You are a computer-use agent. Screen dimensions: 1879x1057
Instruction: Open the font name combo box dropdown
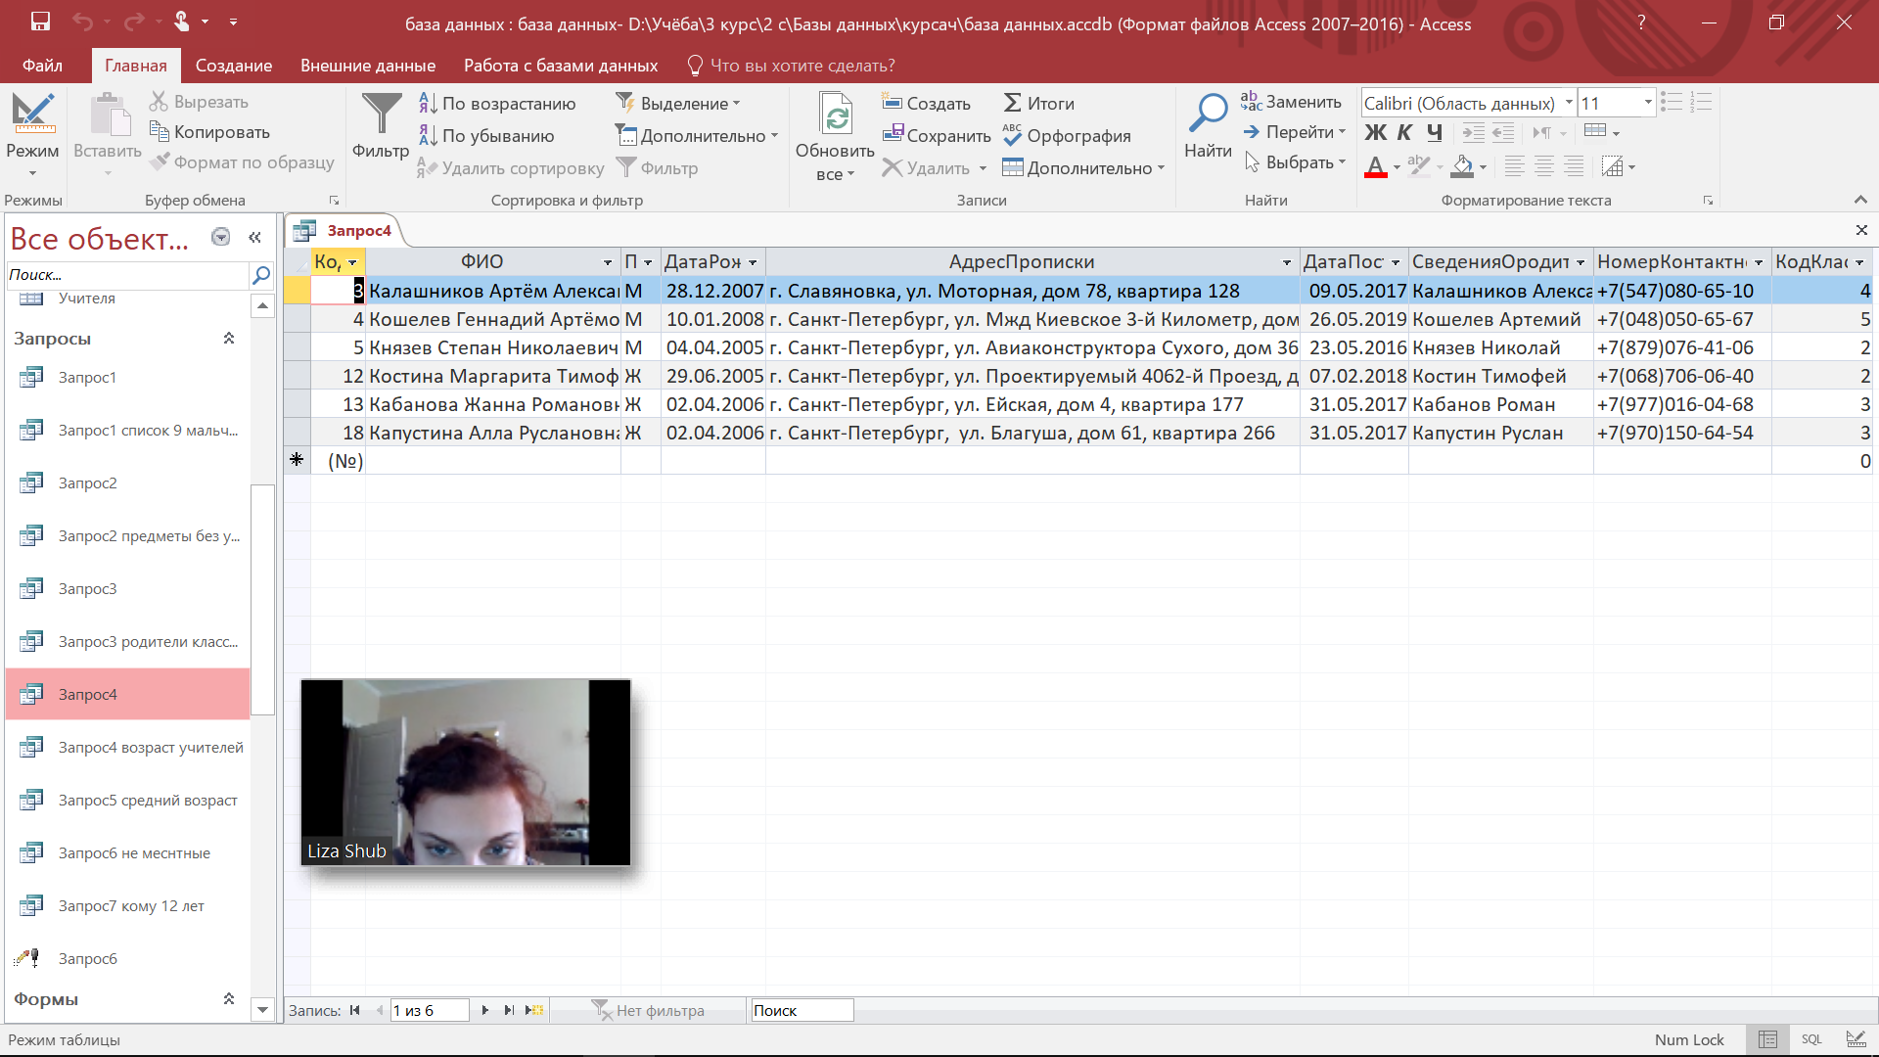(1568, 103)
